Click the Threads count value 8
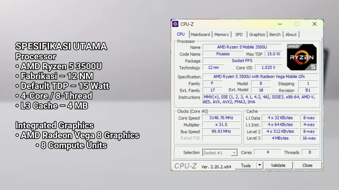 point(310,152)
